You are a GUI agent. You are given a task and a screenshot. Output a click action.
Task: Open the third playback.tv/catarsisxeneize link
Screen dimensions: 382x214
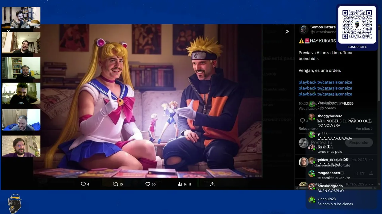(325, 94)
